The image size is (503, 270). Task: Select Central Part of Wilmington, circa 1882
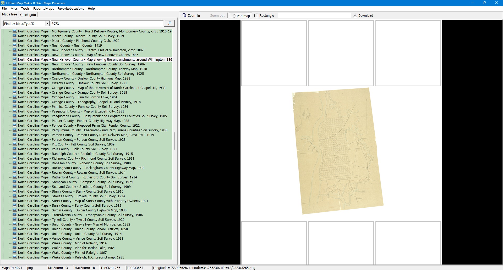pyautogui.click(x=115, y=50)
